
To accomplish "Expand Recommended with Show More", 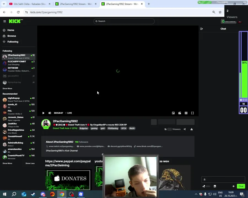I will (x=7, y=163).
